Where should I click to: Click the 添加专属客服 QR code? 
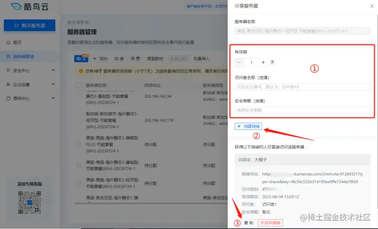click(29, 202)
